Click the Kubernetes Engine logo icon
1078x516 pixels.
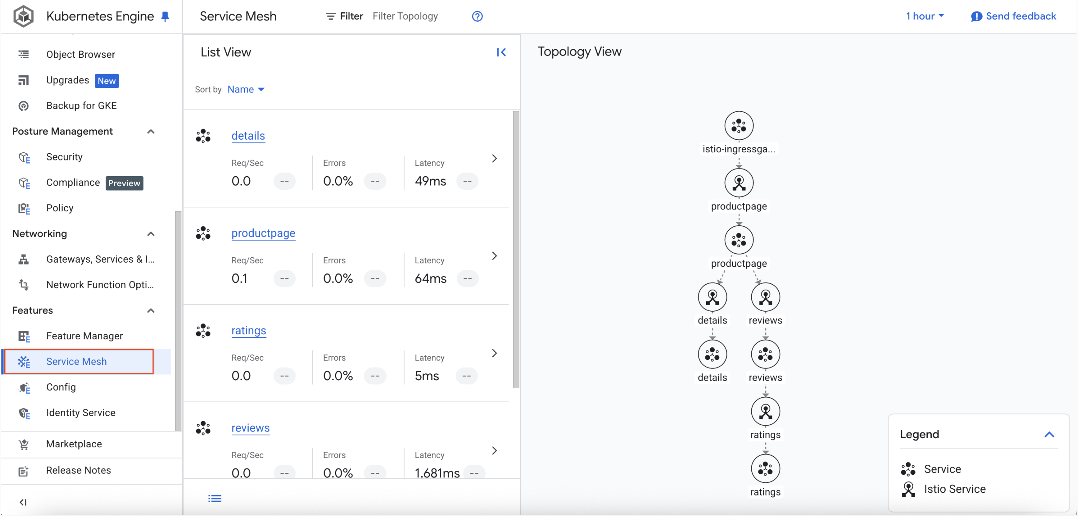click(24, 16)
